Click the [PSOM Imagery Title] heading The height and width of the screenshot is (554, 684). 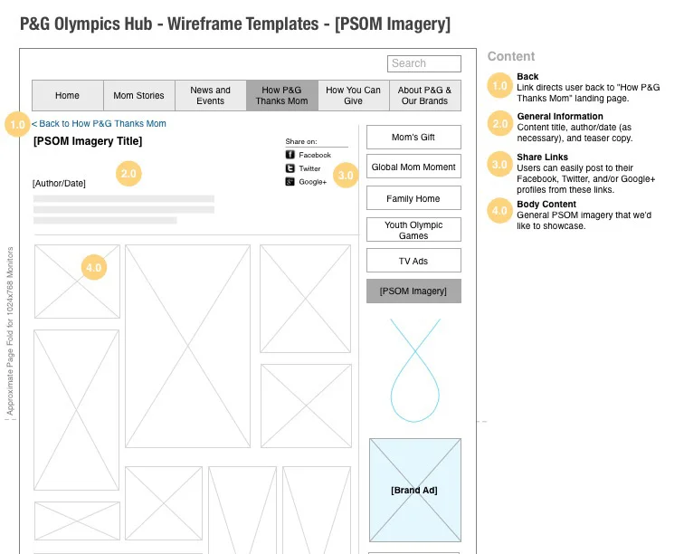[88, 141]
